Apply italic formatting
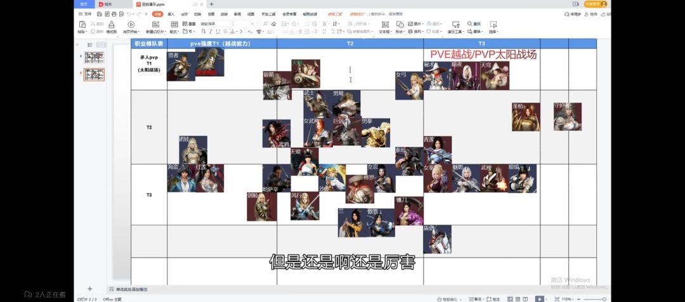 tap(211, 32)
